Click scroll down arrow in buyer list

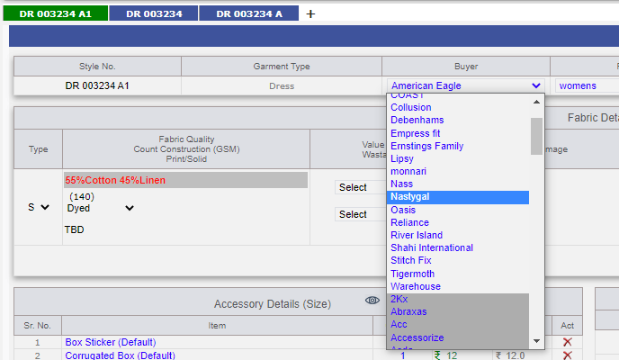[536, 341]
